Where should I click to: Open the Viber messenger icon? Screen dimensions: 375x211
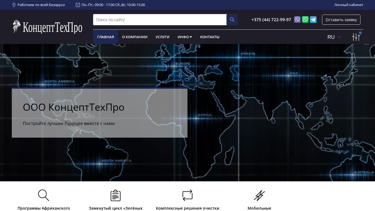point(297,20)
